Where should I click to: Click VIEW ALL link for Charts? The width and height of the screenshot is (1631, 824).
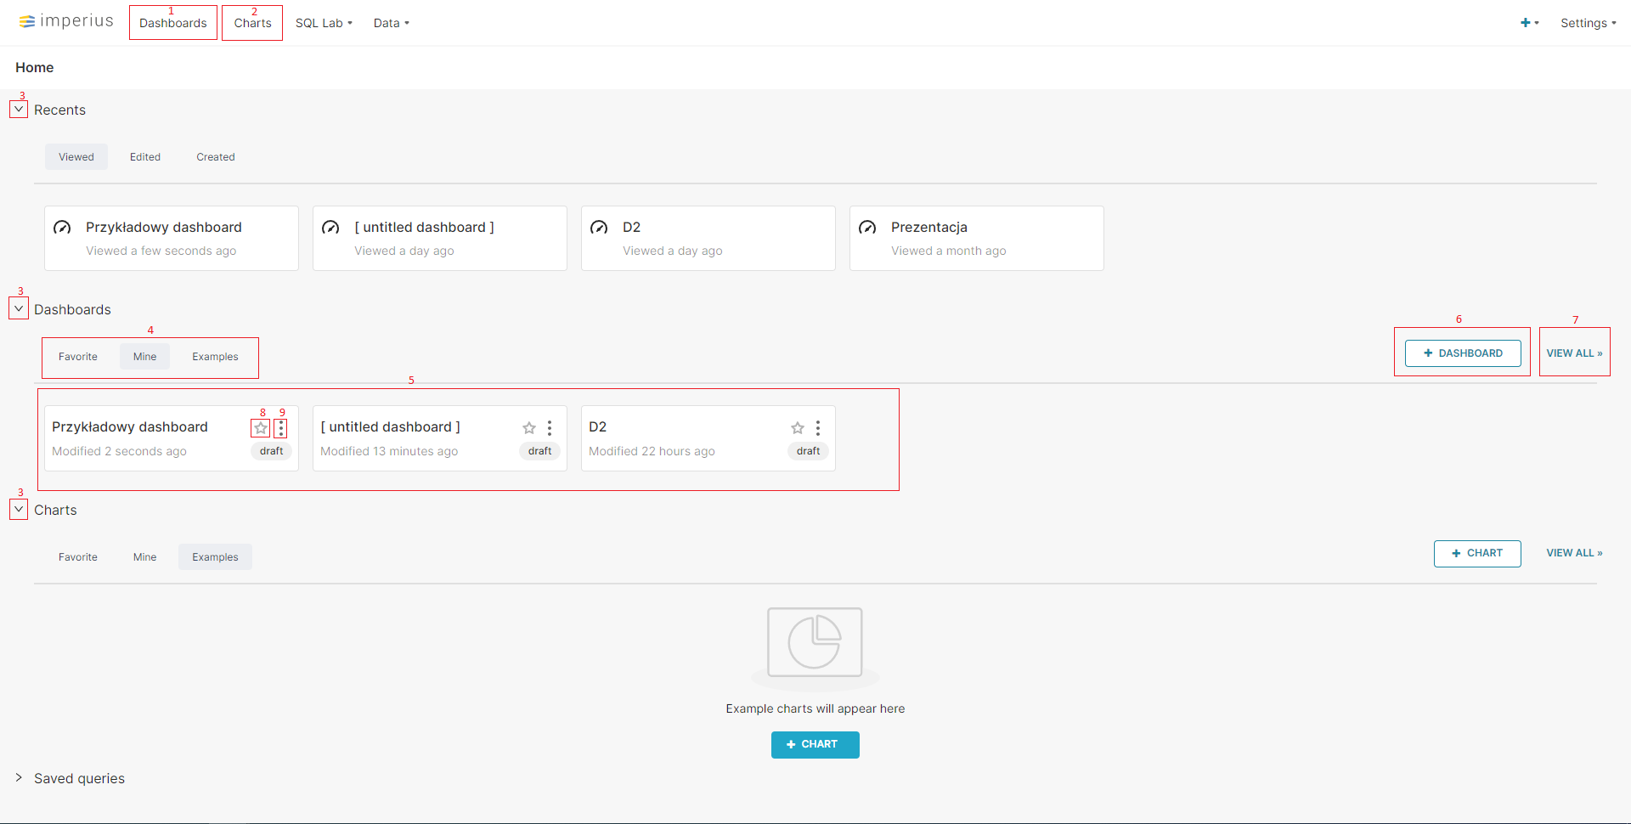(1574, 553)
